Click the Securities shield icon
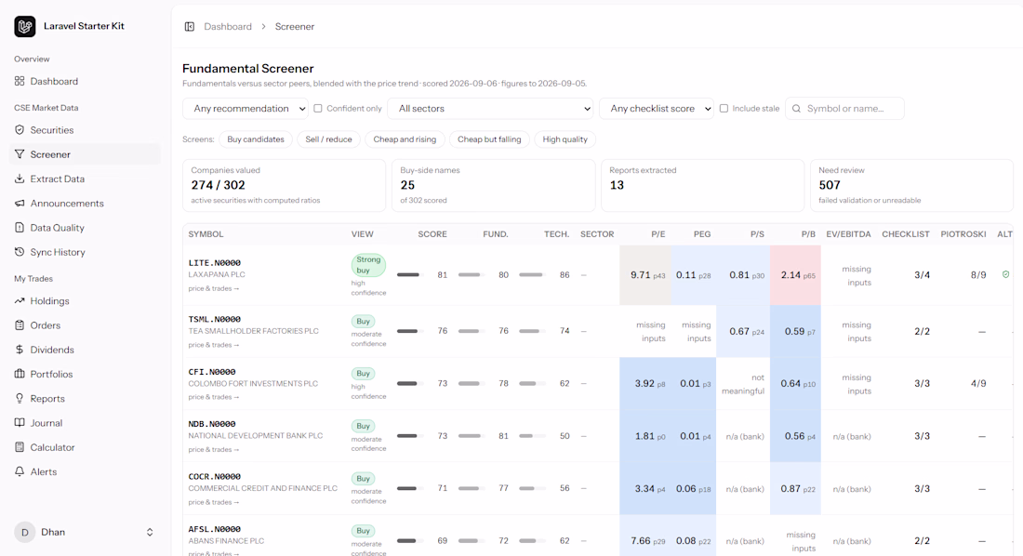The image size is (1023, 556). tap(20, 130)
